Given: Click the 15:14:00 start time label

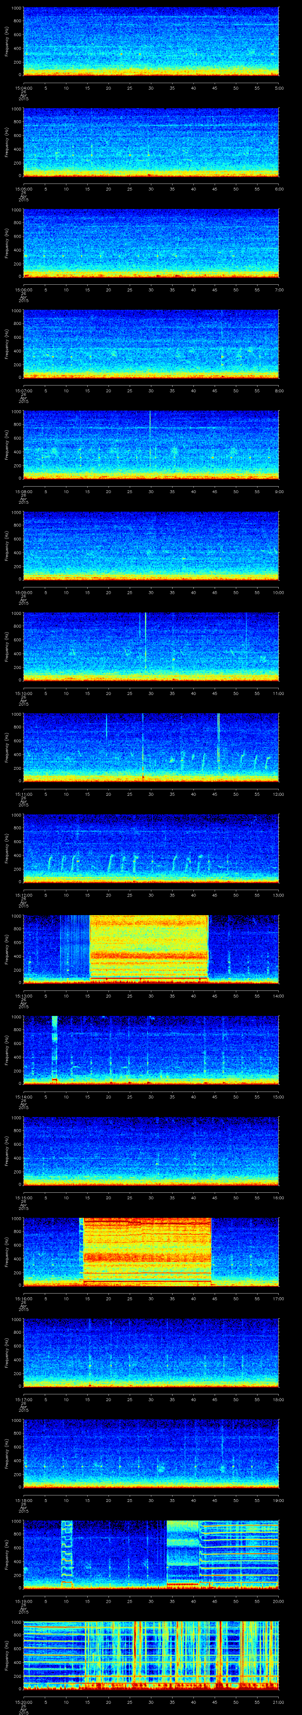Looking at the screenshot, I should 23,1097.
